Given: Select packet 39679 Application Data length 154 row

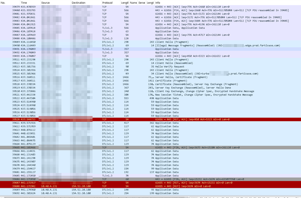Looking at the screenshot, I should (x=151, y=169).
